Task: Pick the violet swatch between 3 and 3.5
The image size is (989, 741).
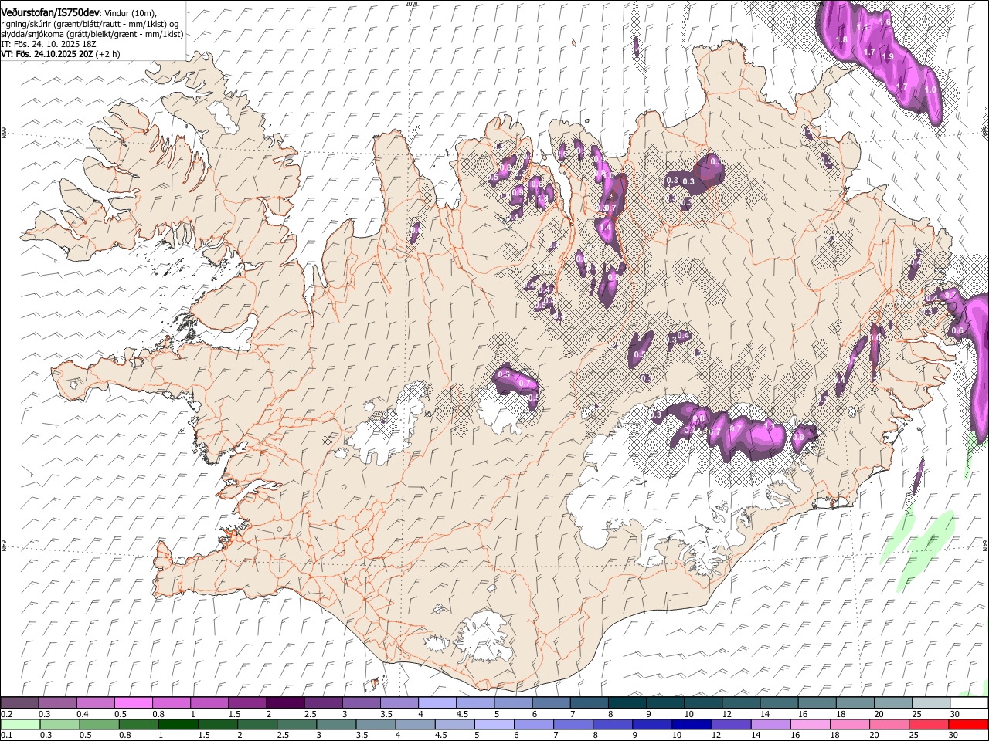Action: [361, 702]
